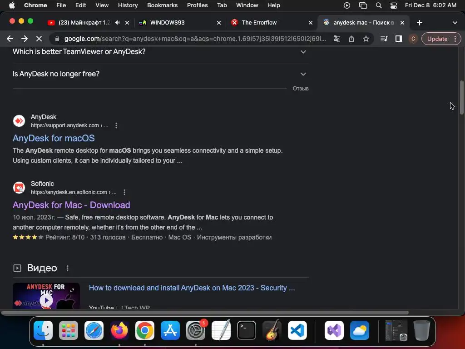Image resolution: width=465 pixels, height=349 pixels.
Task: Open Finder from the Dock
Action: (x=43, y=330)
